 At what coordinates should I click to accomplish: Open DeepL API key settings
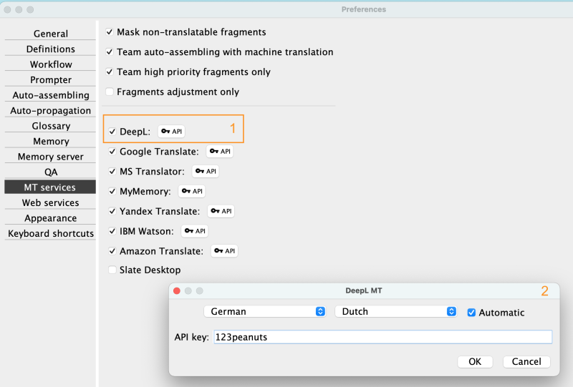coord(171,132)
